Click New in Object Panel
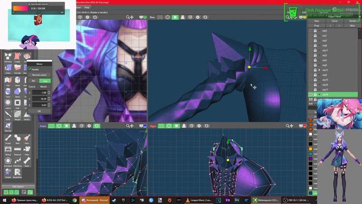This screenshot has height=204, width=362. pos(317,21)
